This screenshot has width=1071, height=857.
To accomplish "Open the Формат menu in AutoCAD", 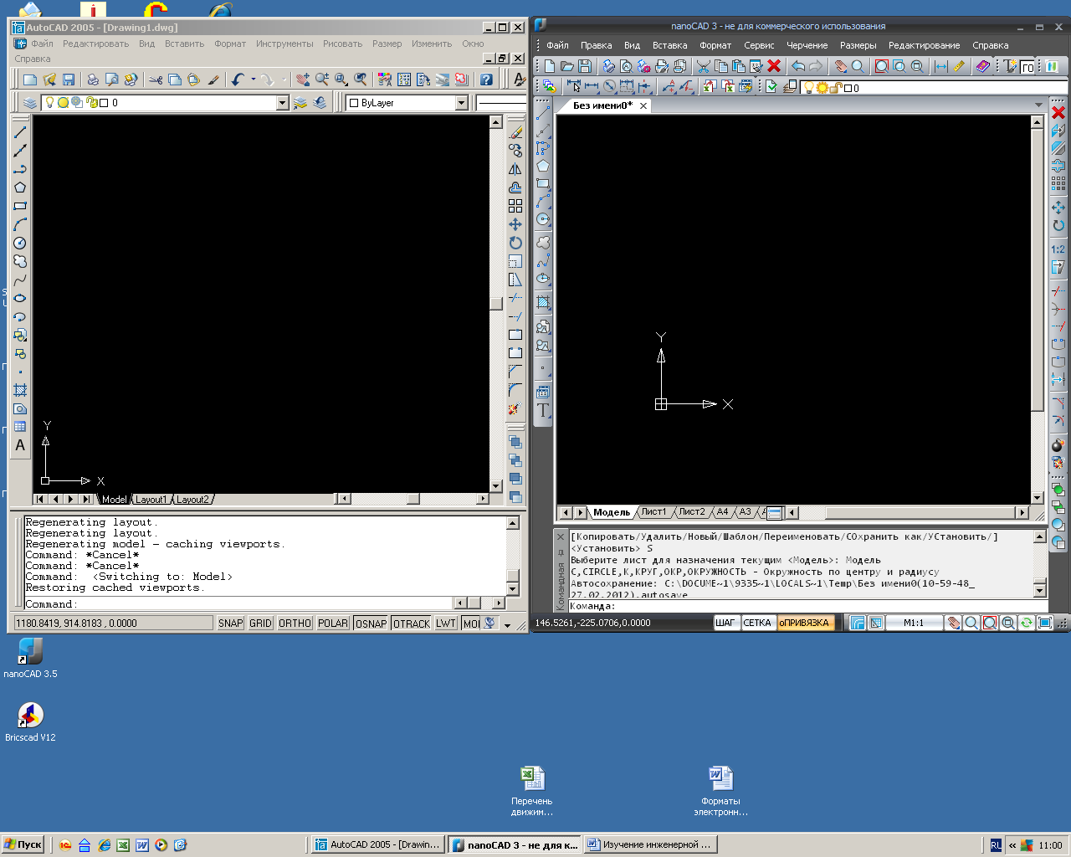I will coord(230,44).
